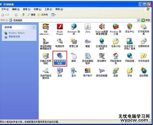Open the 文件(F) menu
The height and width of the screenshot is (125, 153).
tap(5, 9)
